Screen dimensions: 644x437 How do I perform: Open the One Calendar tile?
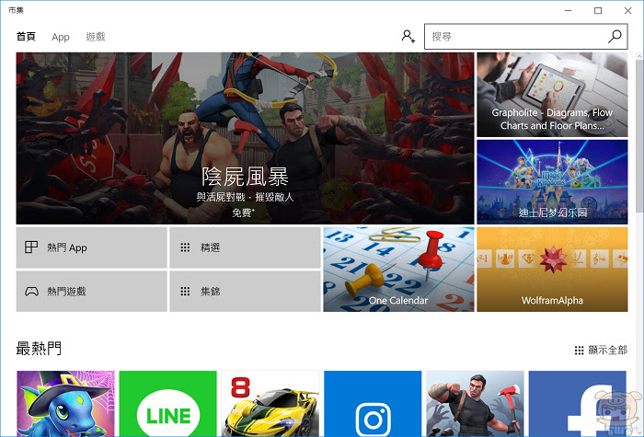[398, 270]
